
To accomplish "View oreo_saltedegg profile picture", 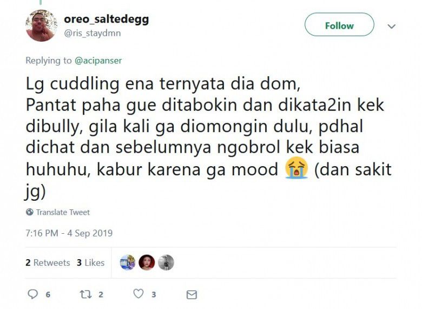I will 41,25.
